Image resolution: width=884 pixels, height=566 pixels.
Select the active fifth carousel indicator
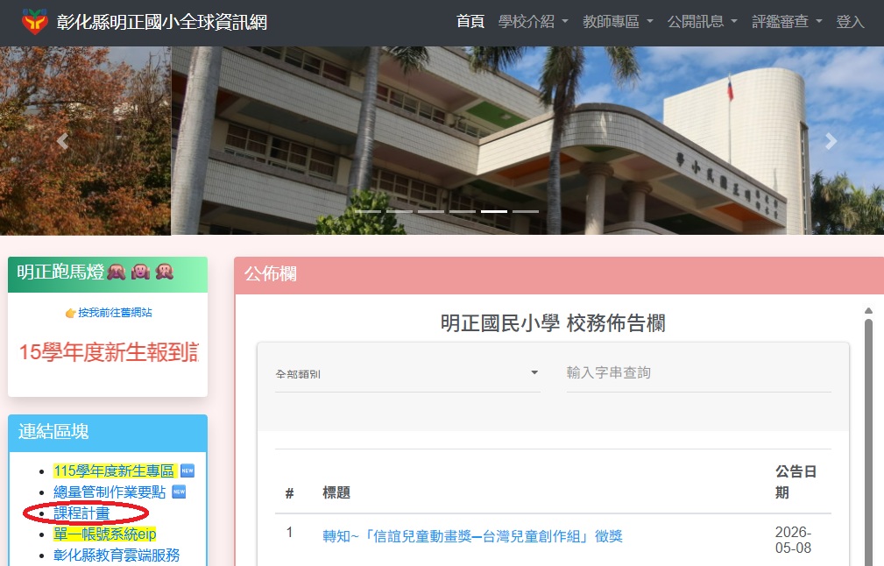(494, 211)
